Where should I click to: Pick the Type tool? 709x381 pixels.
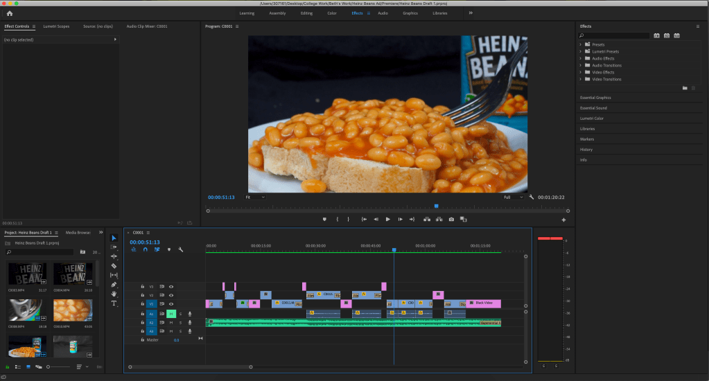pos(114,303)
